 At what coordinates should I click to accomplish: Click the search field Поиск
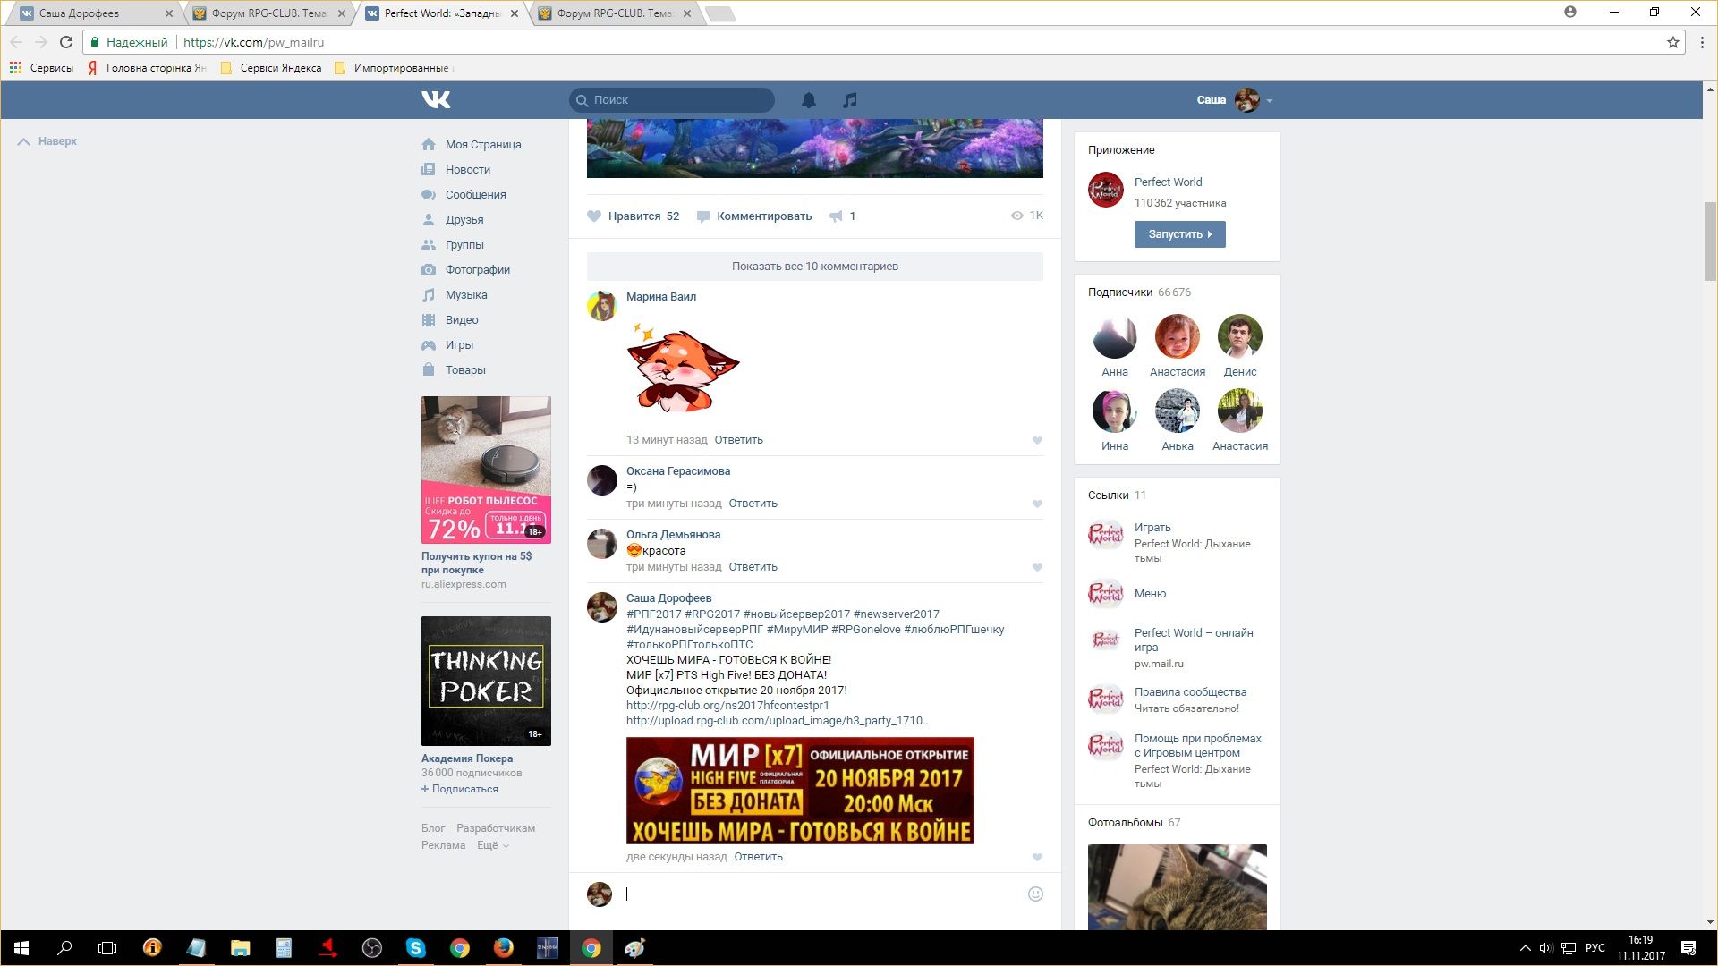(x=672, y=100)
